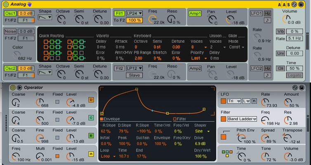This screenshot has width=311, height=165.
Task: Open Shaper Sine dropdown
Action: (x=202, y=131)
